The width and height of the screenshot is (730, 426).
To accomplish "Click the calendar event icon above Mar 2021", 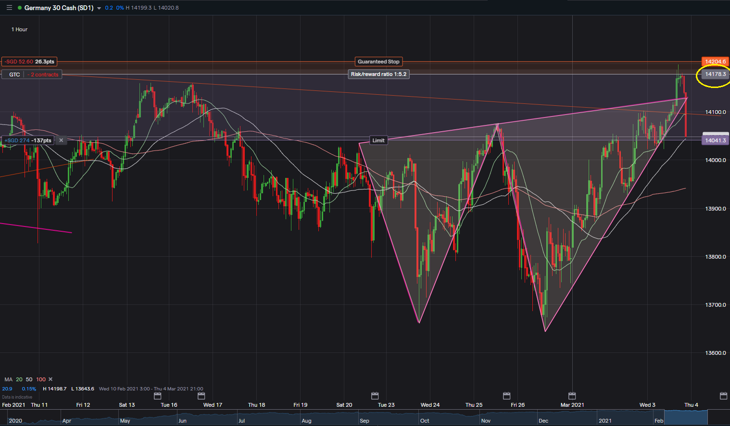I will click(x=572, y=396).
